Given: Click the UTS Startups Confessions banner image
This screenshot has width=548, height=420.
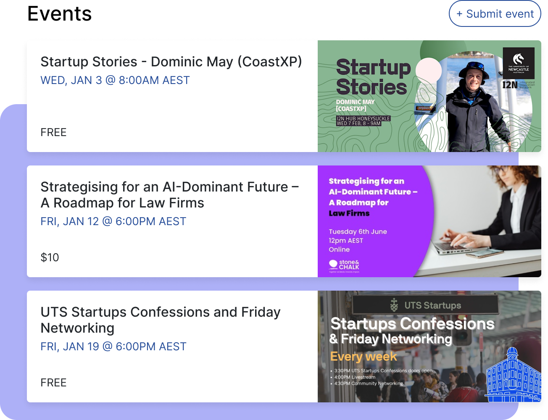Looking at the screenshot, I should pyautogui.click(x=429, y=346).
